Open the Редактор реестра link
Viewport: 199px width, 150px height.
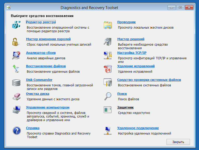41,22
